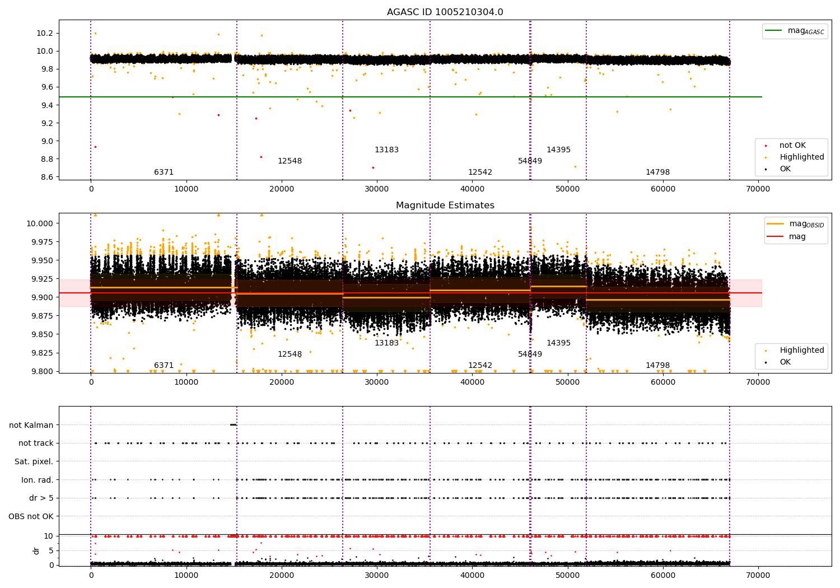Click the 9.900 y-axis tick label
Viewport: 840px width, 588px height.
[x=43, y=297]
